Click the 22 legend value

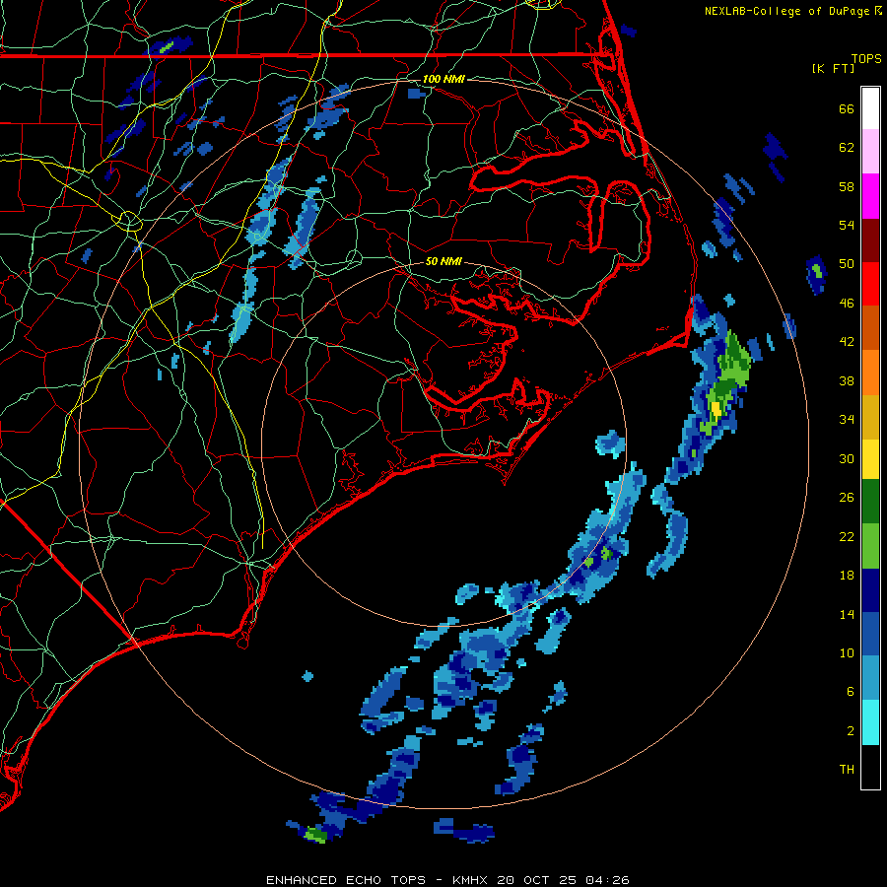click(847, 536)
